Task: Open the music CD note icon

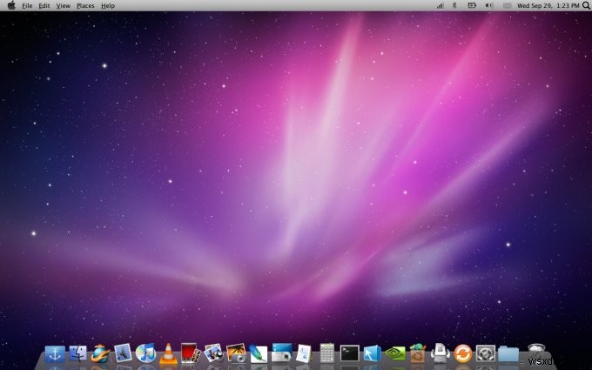Action: (145, 353)
